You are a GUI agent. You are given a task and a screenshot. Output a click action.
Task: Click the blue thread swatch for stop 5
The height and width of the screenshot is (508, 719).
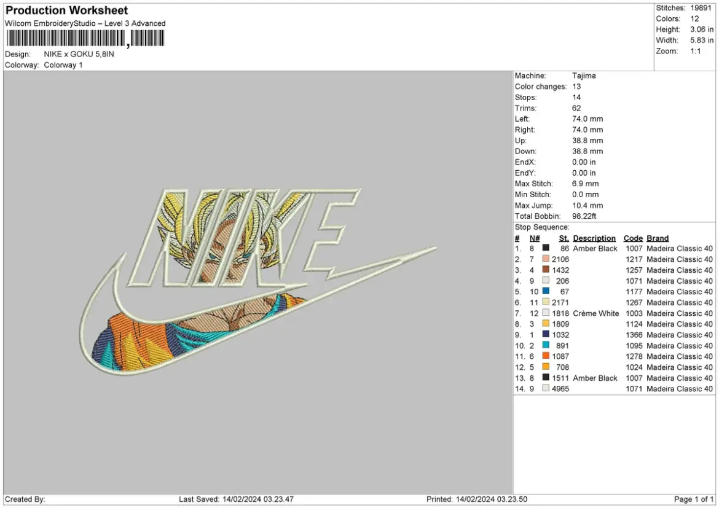point(546,291)
